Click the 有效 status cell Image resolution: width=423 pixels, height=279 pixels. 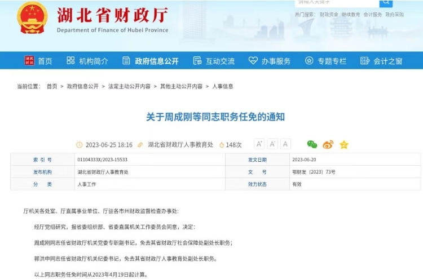(355, 184)
